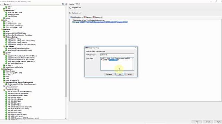Click the green check beside Configure
The height and width of the screenshot is (124, 222).
(x=4, y=52)
